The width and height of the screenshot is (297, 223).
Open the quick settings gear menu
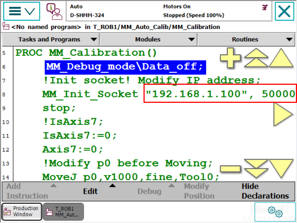(275, 212)
